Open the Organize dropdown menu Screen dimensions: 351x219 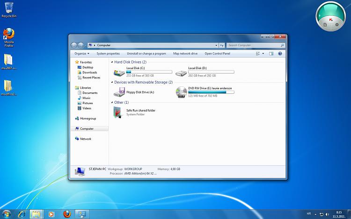(82, 54)
